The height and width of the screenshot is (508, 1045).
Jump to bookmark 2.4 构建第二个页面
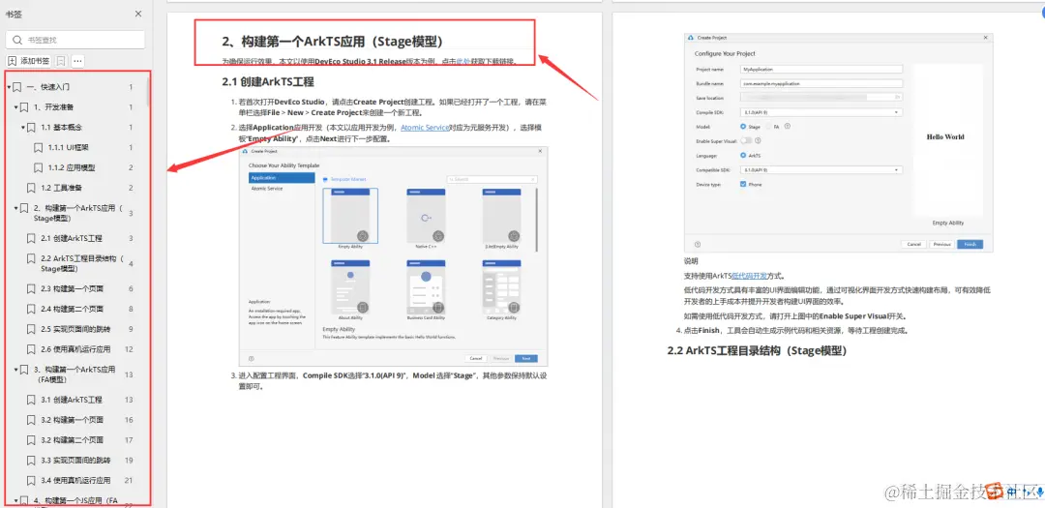(72, 309)
